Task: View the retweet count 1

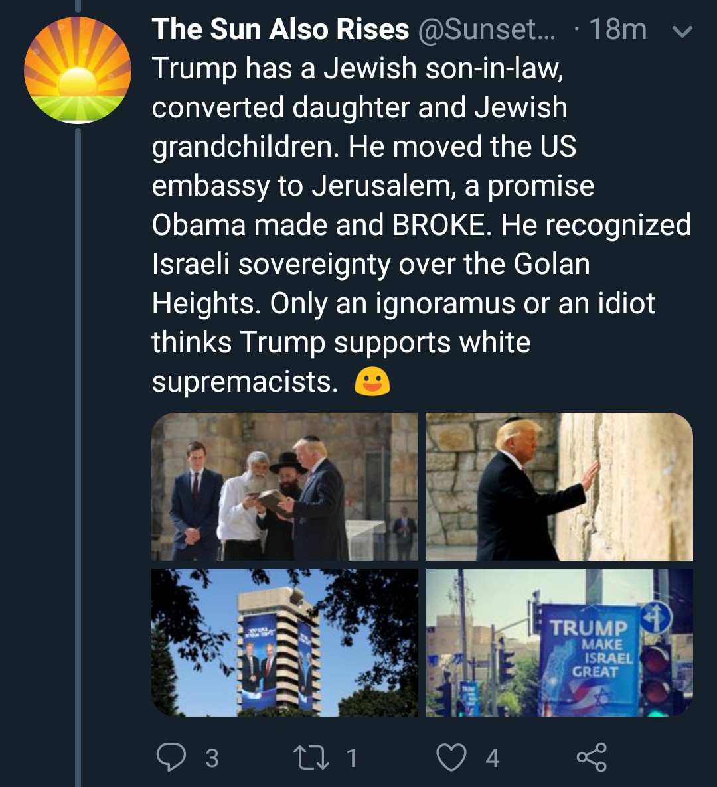Action: pos(352,758)
